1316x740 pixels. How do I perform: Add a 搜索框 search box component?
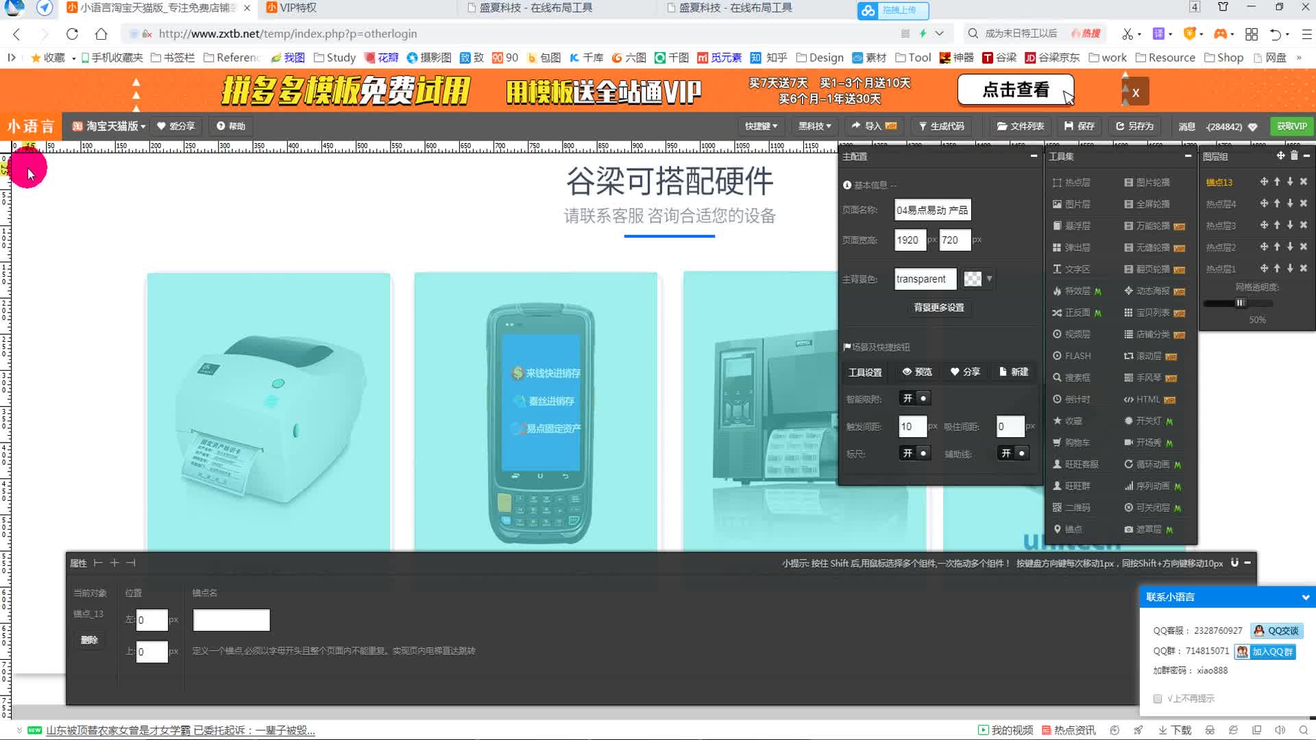point(1071,378)
